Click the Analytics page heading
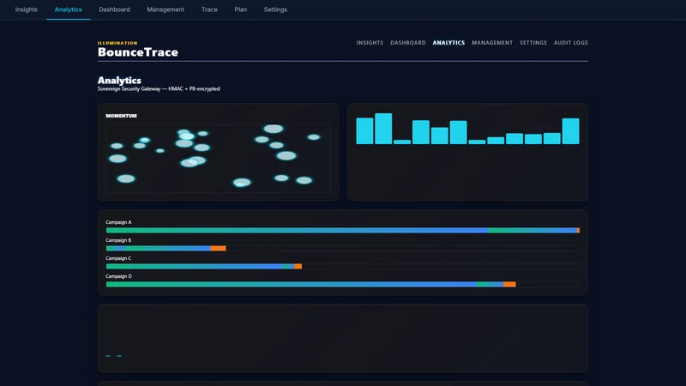The width and height of the screenshot is (686, 386). [119, 81]
